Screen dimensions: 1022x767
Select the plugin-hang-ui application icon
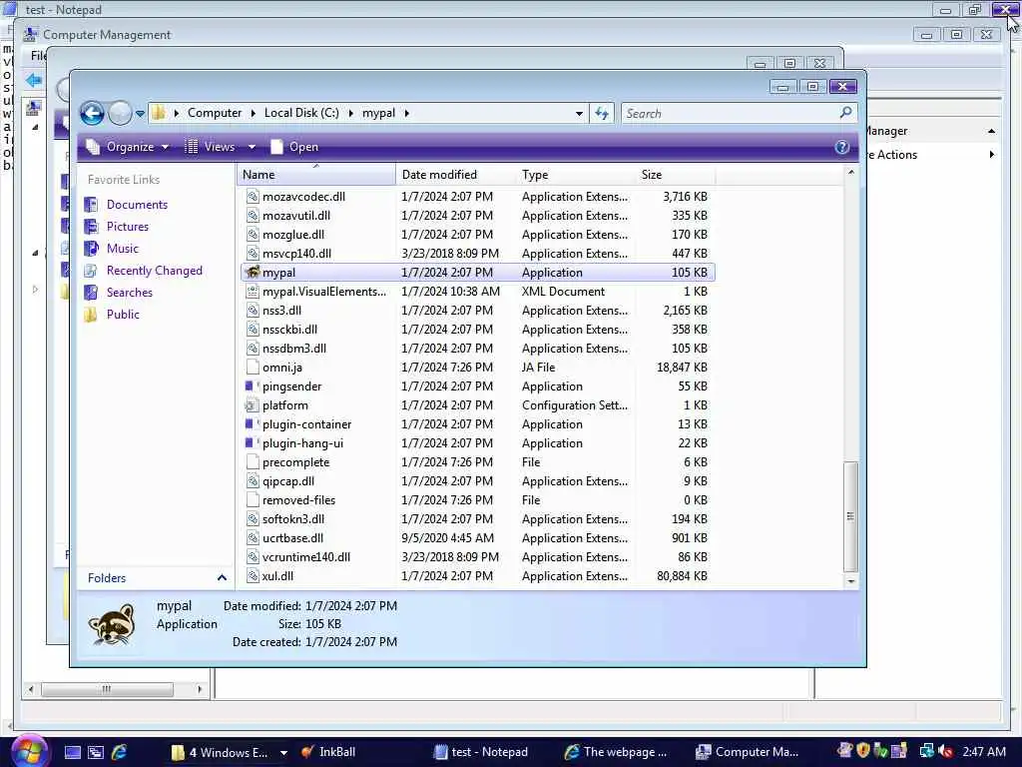[x=252, y=442]
